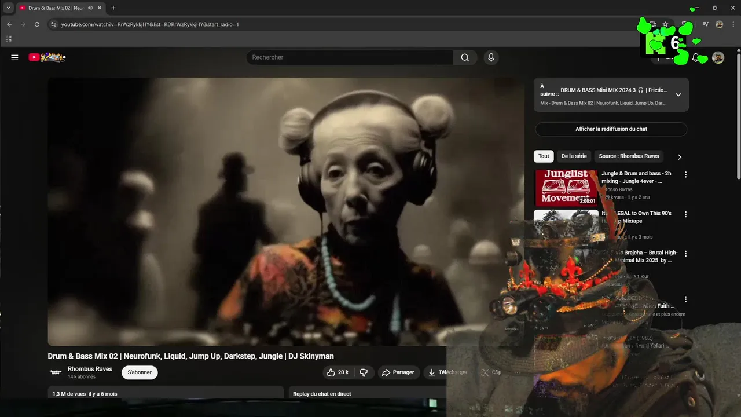Focus the Rechercher search field
This screenshot has width=741, height=417.
350,57
